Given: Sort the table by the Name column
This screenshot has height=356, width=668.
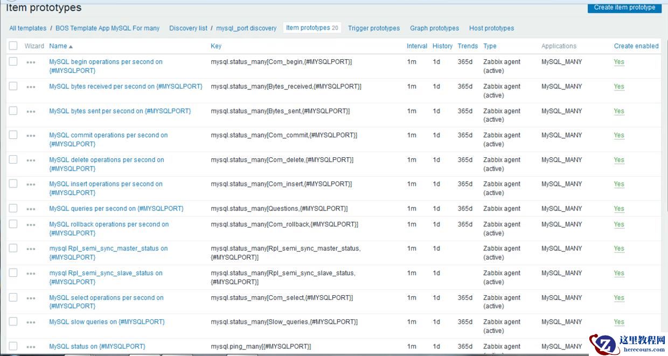Looking at the screenshot, I should pos(60,46).
